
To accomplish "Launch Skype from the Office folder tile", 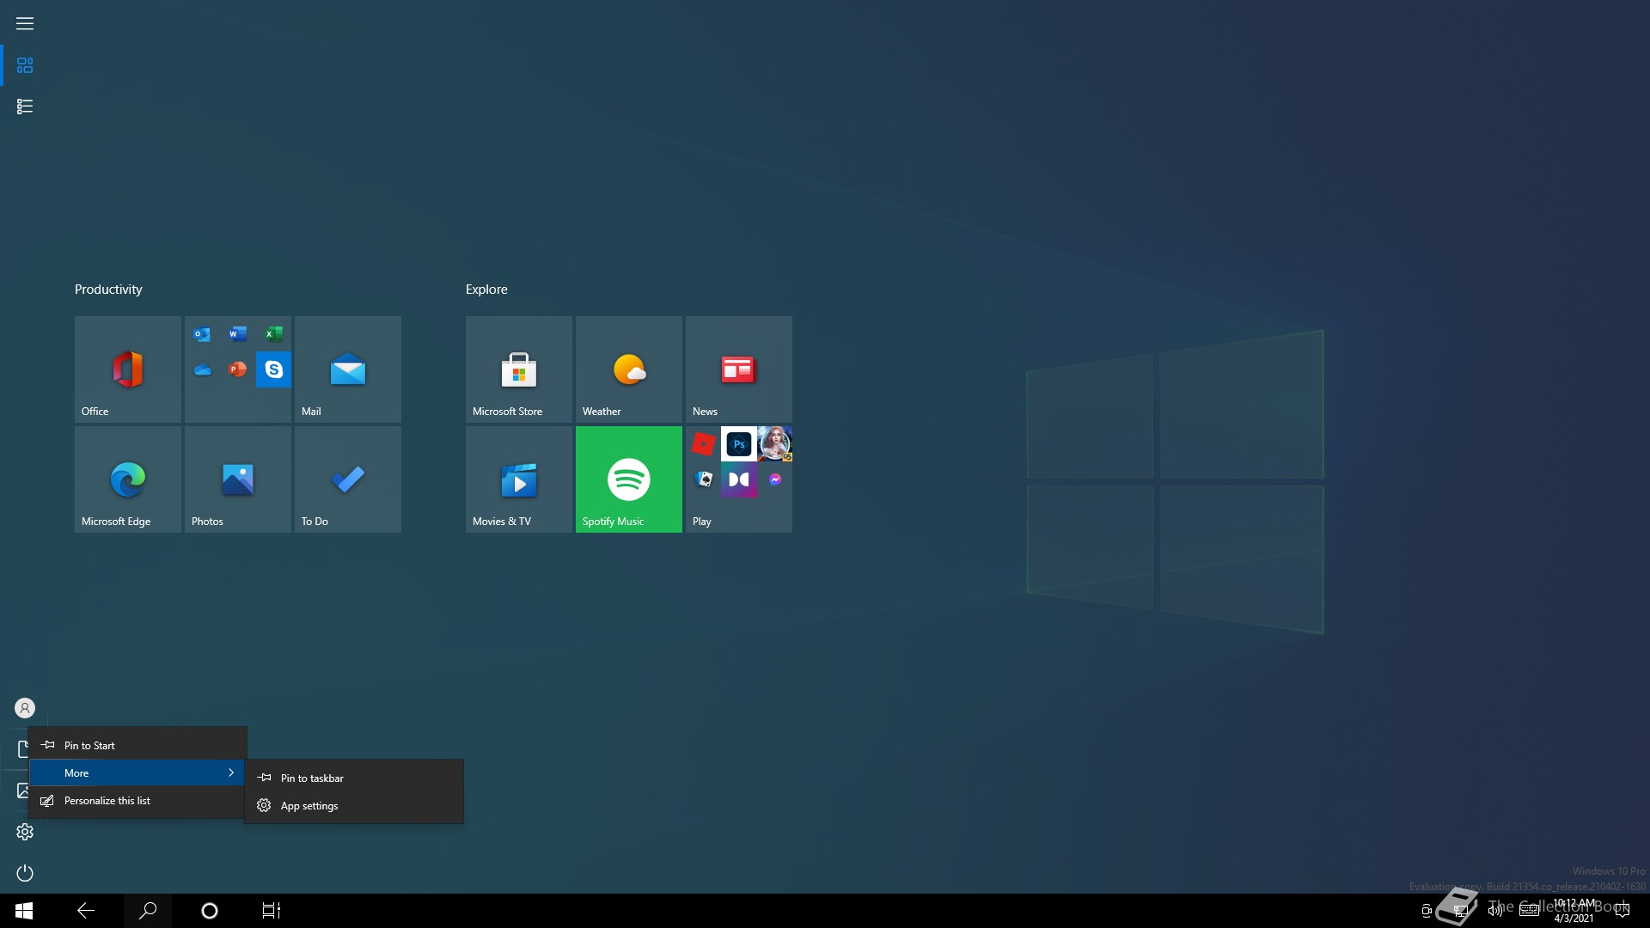I will pyautogui.click(x=273, y=369).
